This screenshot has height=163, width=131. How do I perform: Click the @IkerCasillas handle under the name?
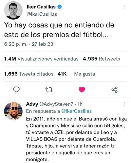click(x=42, y=14)
